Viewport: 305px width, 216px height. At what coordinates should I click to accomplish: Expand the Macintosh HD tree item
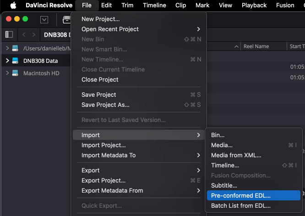[x=7, y=73]
